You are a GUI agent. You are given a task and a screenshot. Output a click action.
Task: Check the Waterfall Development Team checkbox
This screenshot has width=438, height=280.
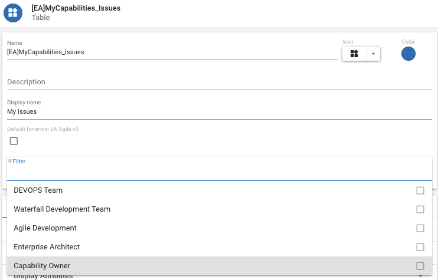420,209
